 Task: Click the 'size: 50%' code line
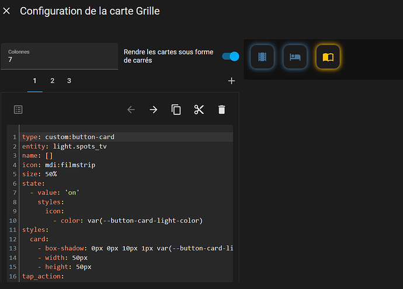[x=39, y=174]
